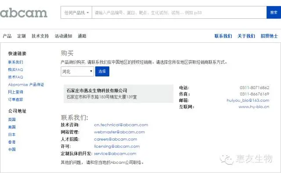Viewport: 281px width, 173px height.
Task: Select 英国 company address link
Action: [x=12, y=120]
